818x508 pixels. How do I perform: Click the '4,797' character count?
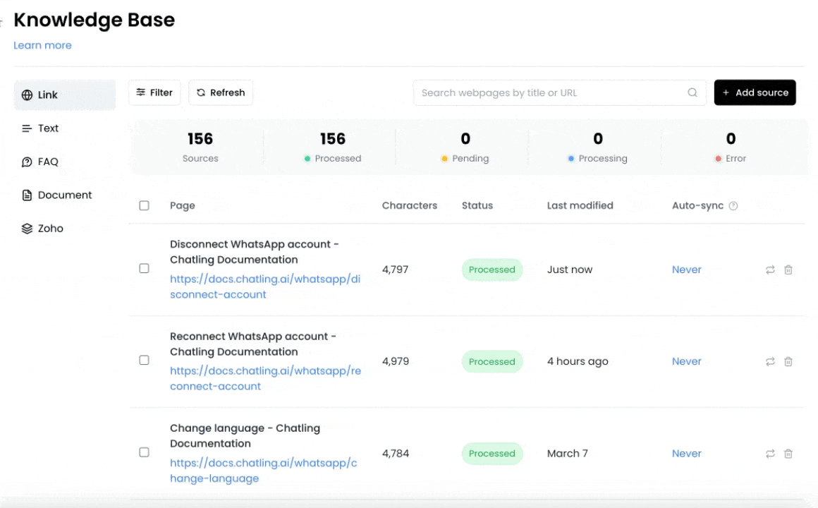[x=396, y=270]
